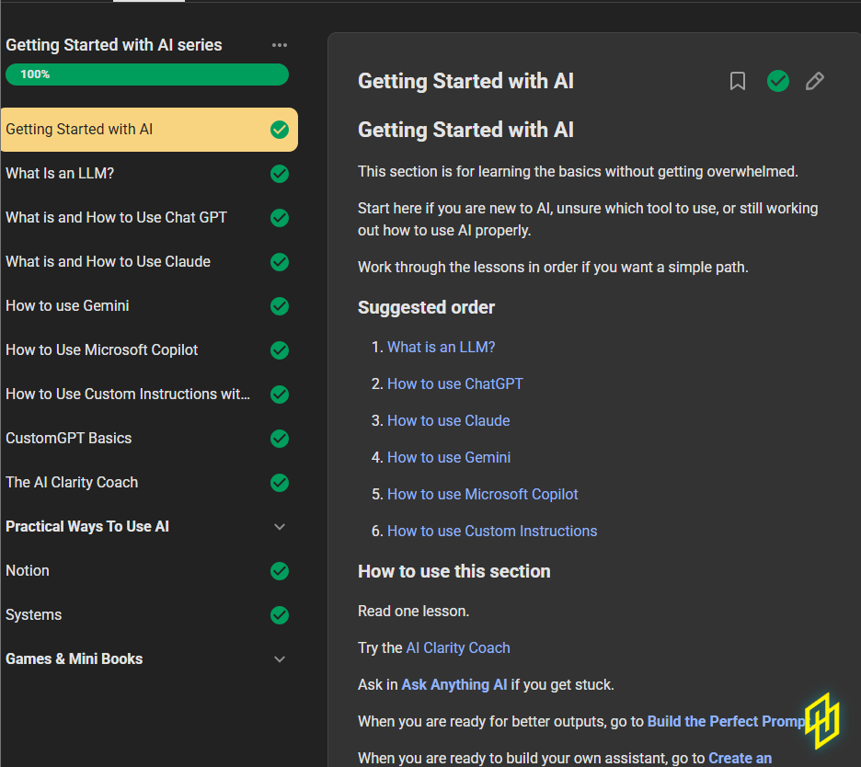The image size is (861, 767).
Task: Open What is and How to Use Chat GPT
Action: pos(117,217)
